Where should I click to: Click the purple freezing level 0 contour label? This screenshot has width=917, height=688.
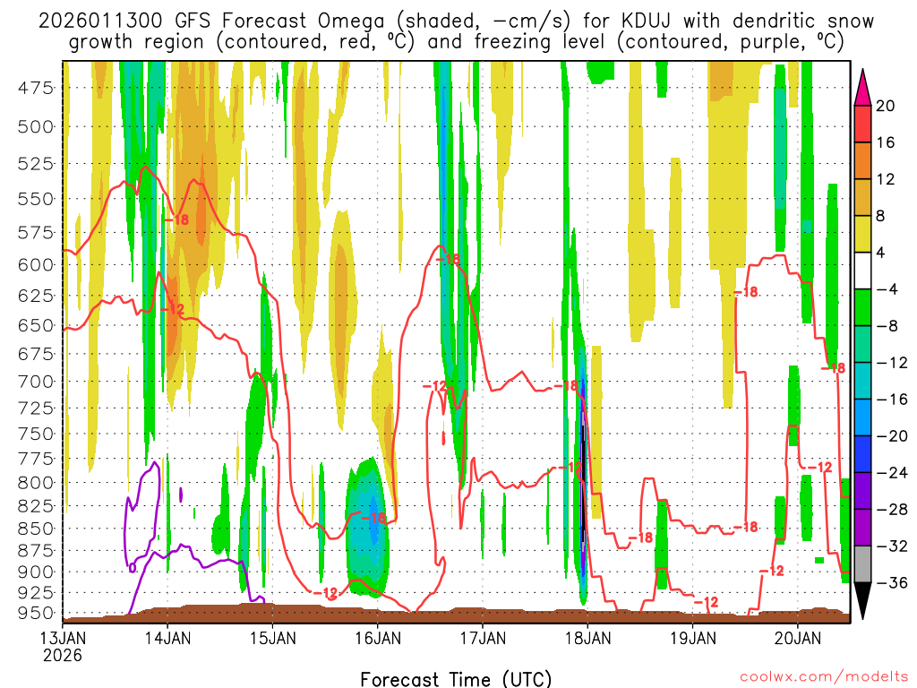click(132, 567)
